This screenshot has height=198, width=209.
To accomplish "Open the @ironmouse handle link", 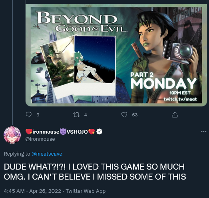I will [x=40, y=139].
